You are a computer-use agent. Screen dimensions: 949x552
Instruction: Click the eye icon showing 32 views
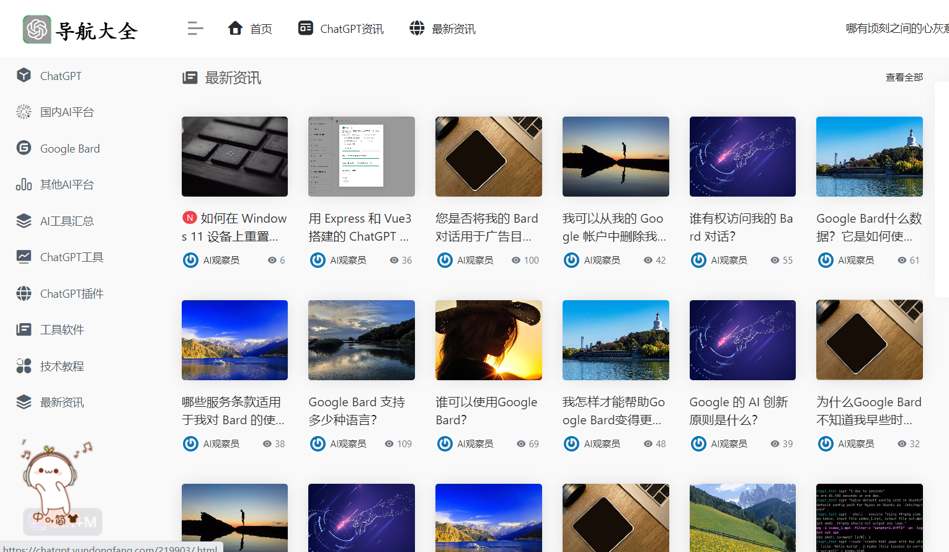(x=902, y=444)
